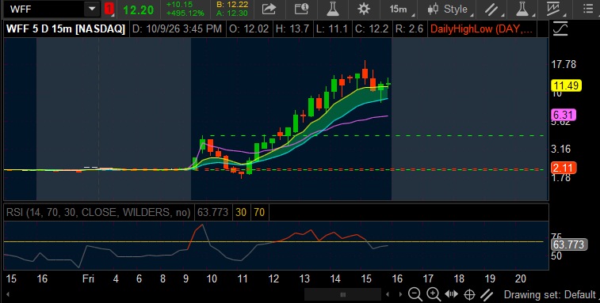Click the WFF 5 D 15m [NASDAQ] chart title
Viewport: 600px width, 303px height.
(x=66, y=29)
